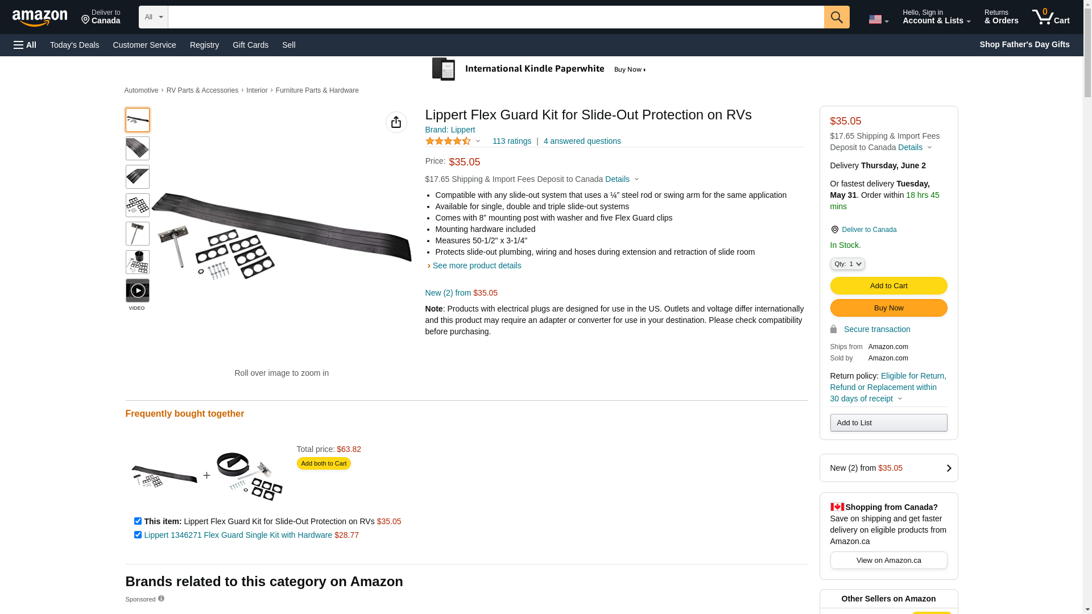
Task: Open the search category All dropdown
Action: click(154, 17)
